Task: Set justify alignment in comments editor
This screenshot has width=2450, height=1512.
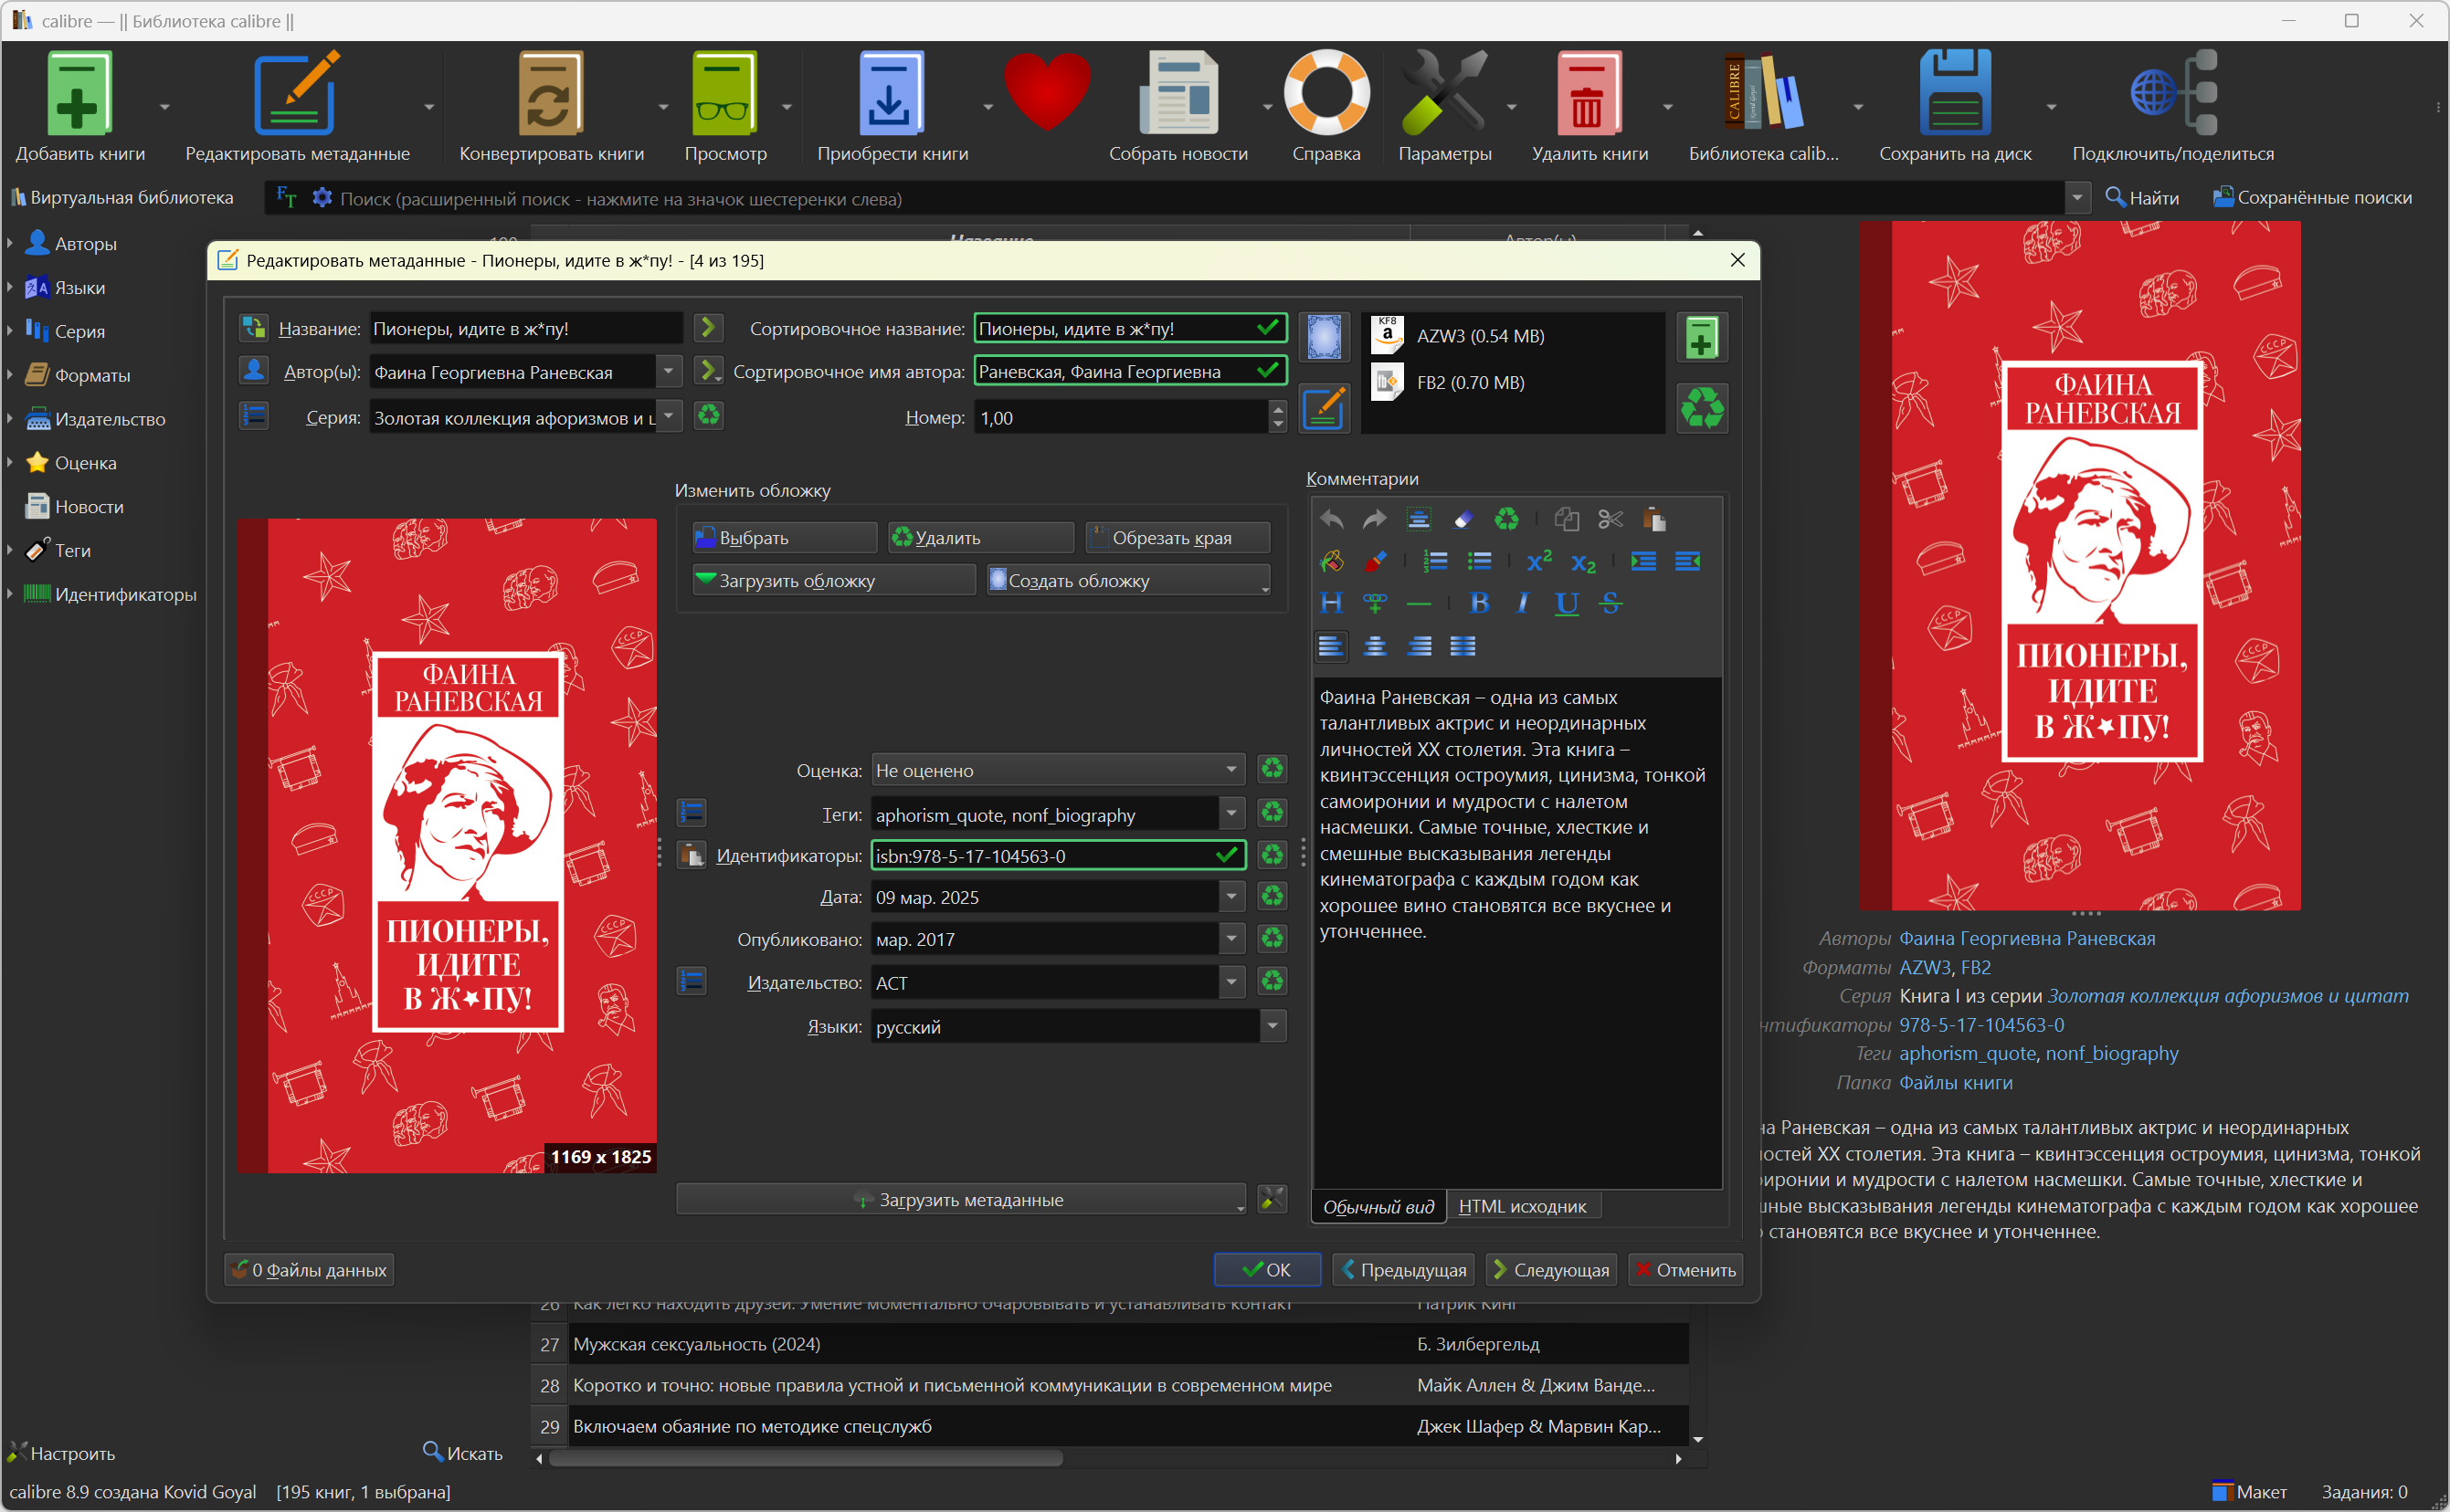Action: pyautogui.click(x=1463, y=646)
